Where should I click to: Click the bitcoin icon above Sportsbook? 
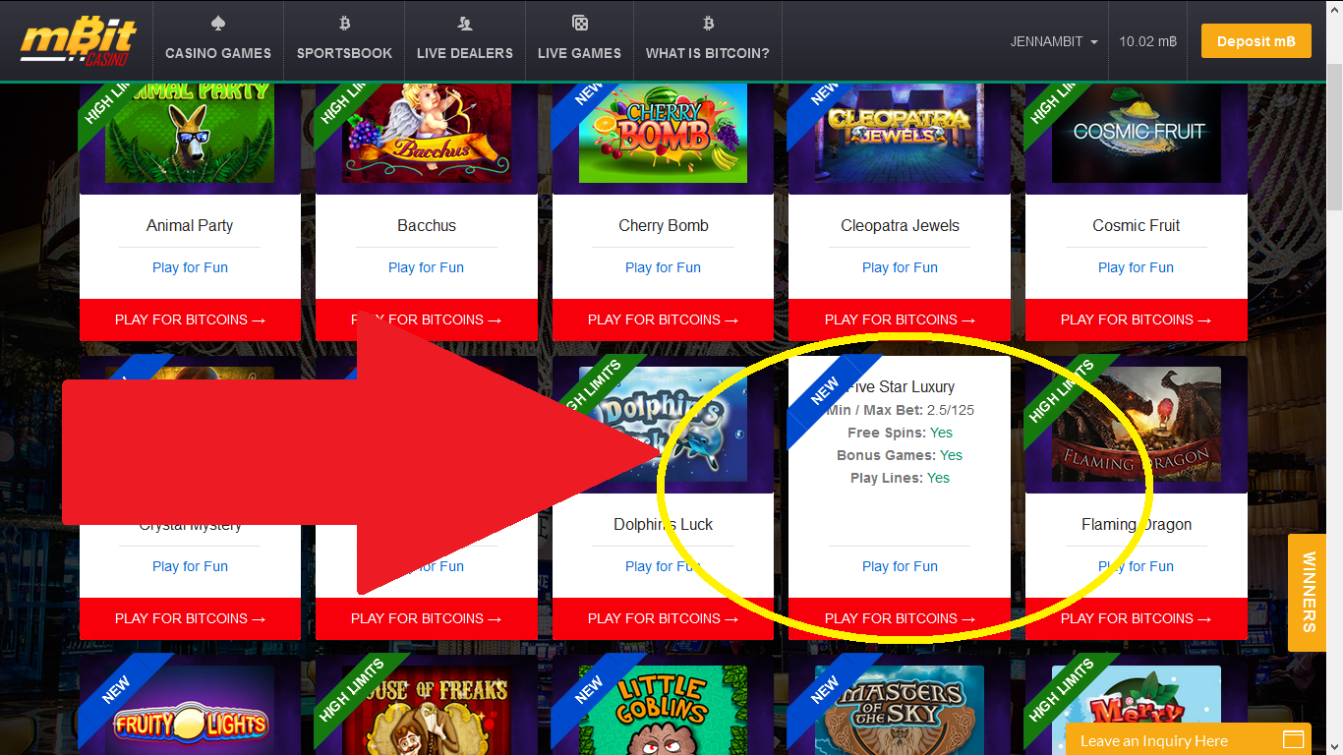344,23
